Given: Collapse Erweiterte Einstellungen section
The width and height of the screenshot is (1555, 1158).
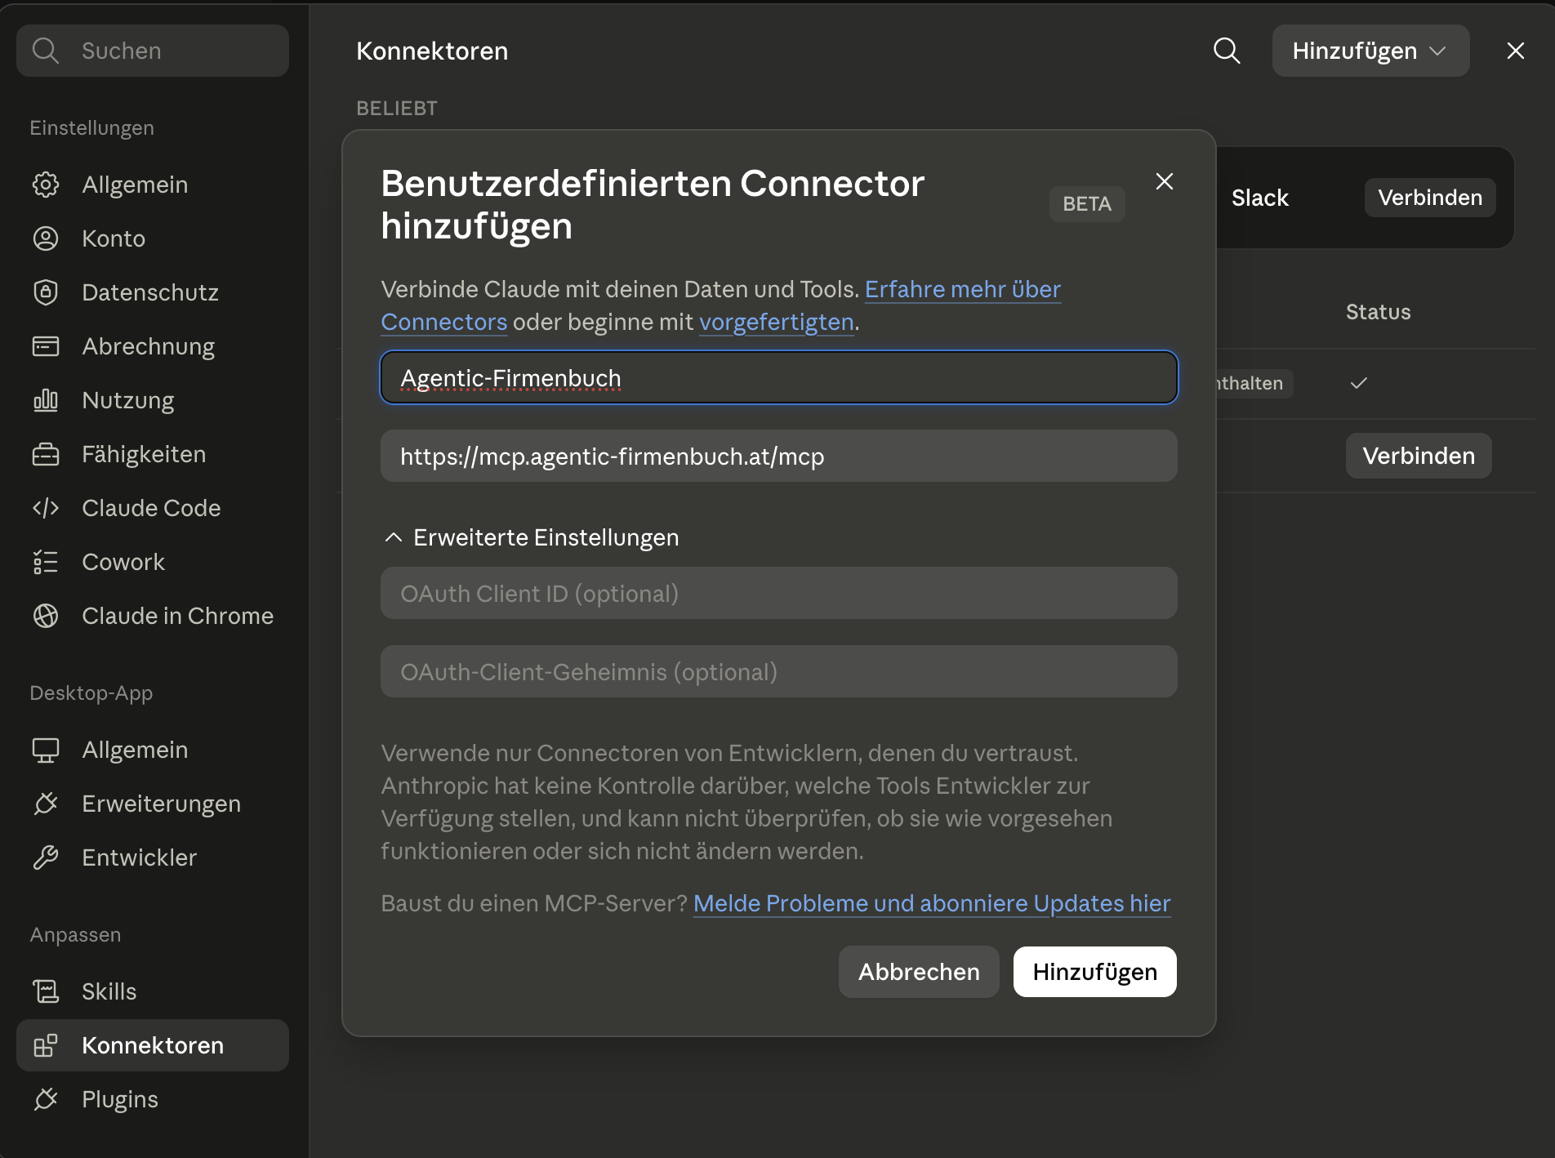Looking at the screenshot, I should point(532,537).
